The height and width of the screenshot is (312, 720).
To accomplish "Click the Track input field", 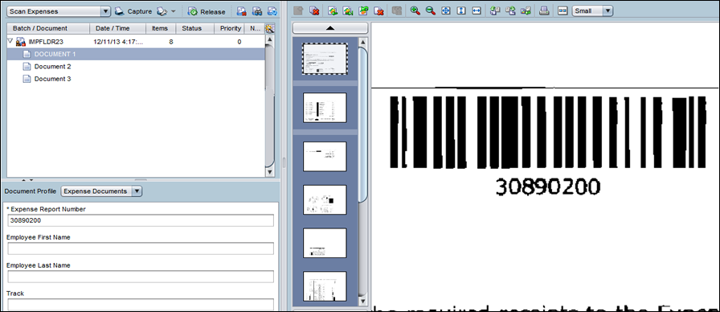I will [141, 305].
